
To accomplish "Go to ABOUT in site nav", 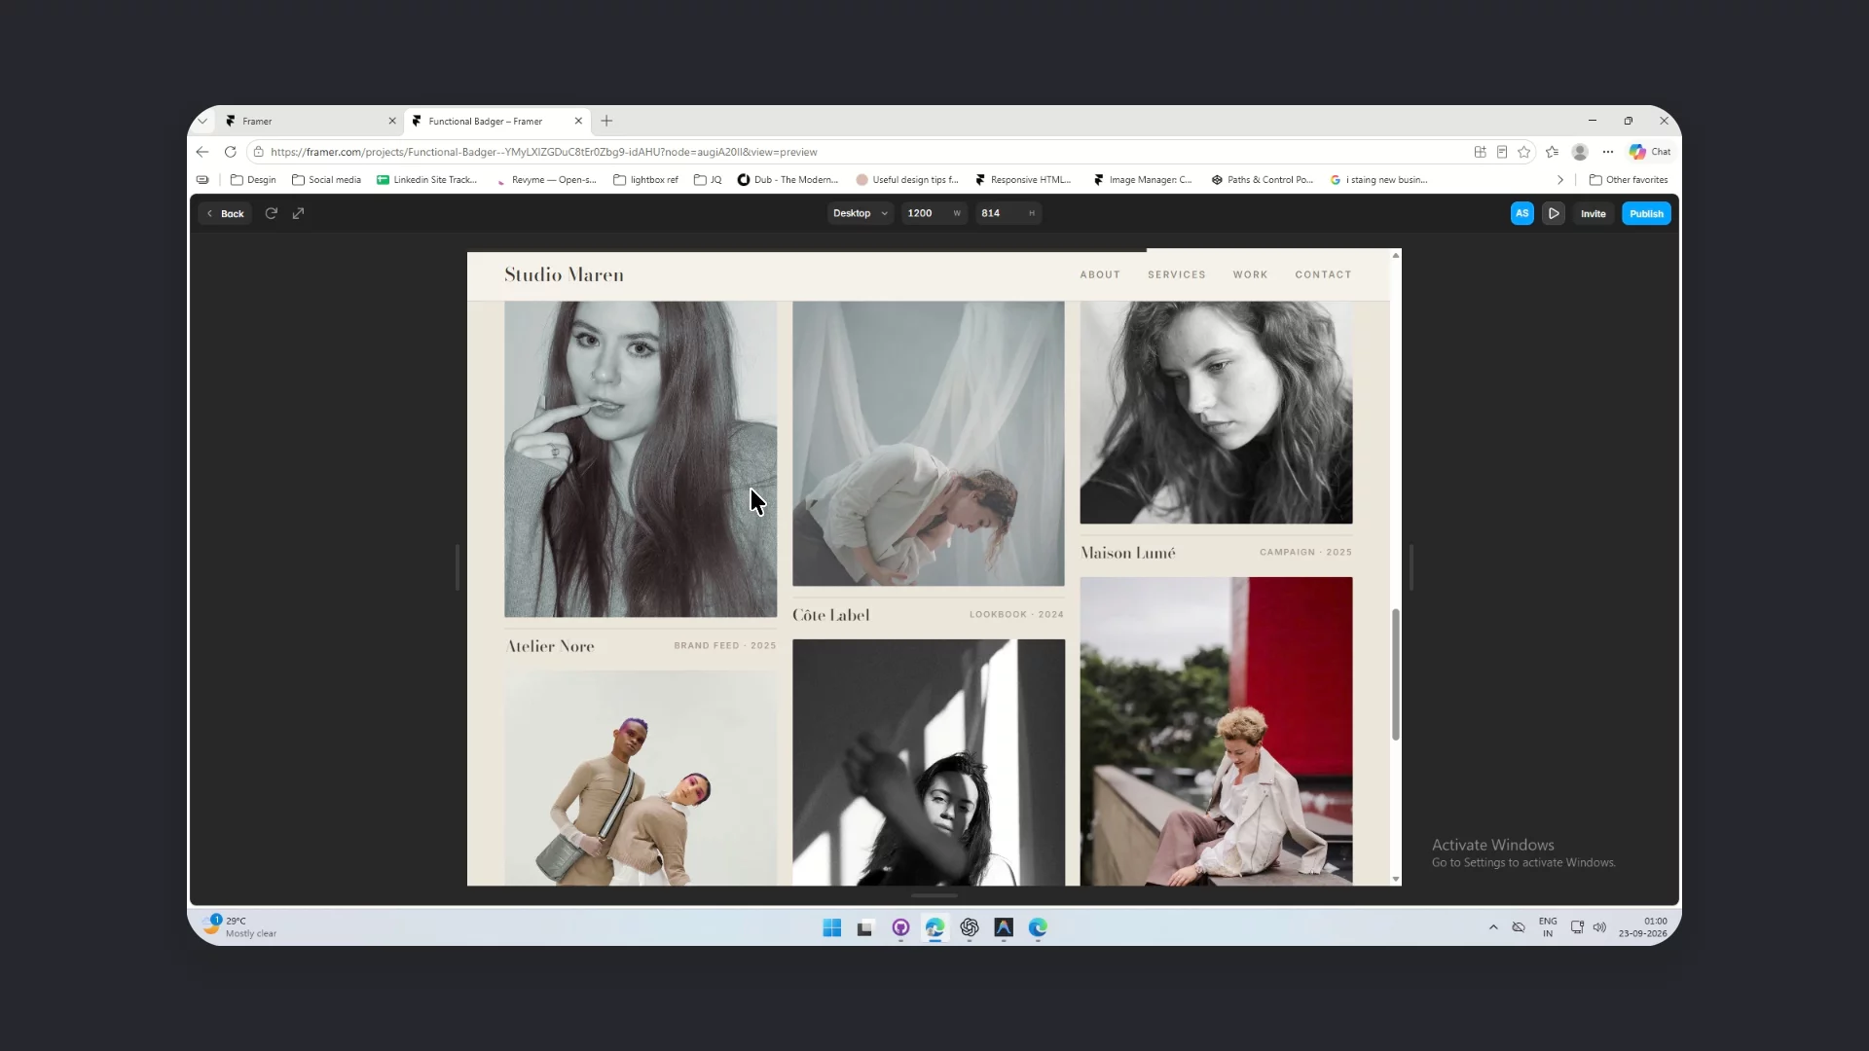I will pos(1100,274).
